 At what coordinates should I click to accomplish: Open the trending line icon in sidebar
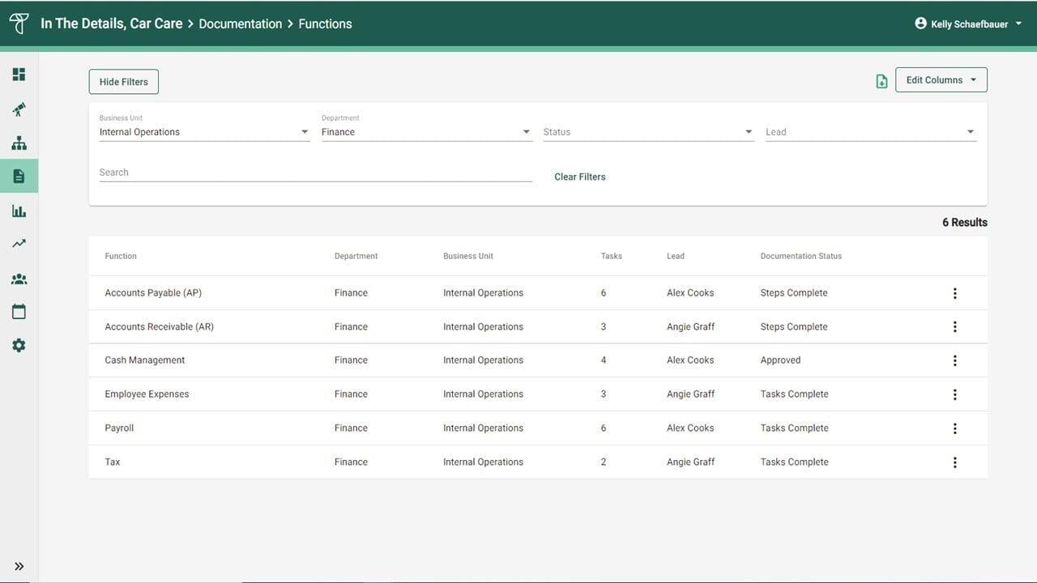click(x=19, y=244)
